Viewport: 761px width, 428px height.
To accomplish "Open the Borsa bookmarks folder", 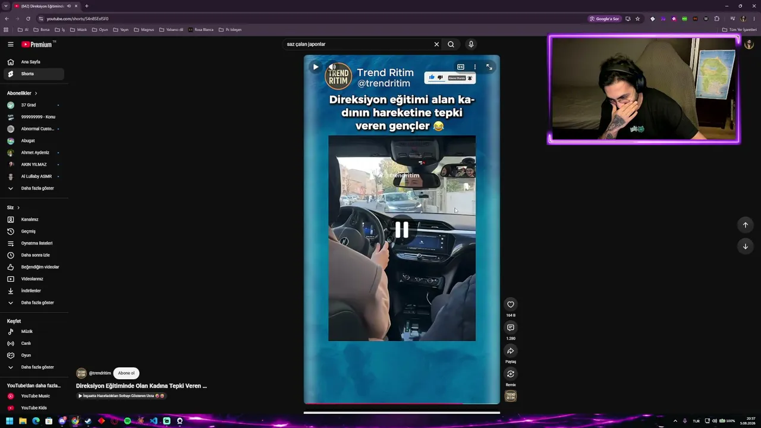I will (x=42, y=30).
